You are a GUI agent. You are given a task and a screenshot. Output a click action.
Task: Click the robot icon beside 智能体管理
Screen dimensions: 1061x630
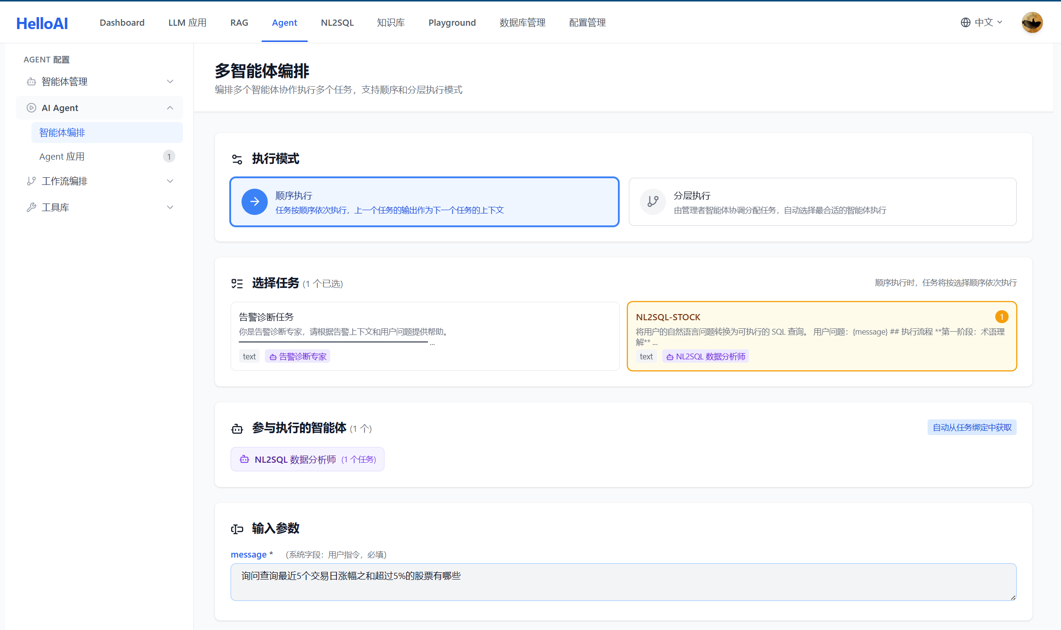pyautogui.click(x=31, y=81)
